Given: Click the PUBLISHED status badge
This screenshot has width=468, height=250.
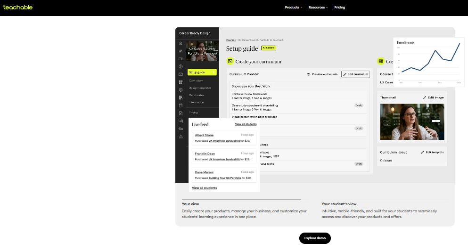Looking at the screenshot, I should pyautogui.click(x=269, y=48).
